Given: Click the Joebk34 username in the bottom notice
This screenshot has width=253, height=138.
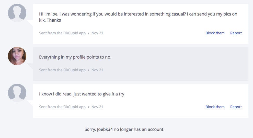Looking at the screenshot, I should (x=105, y=129).
